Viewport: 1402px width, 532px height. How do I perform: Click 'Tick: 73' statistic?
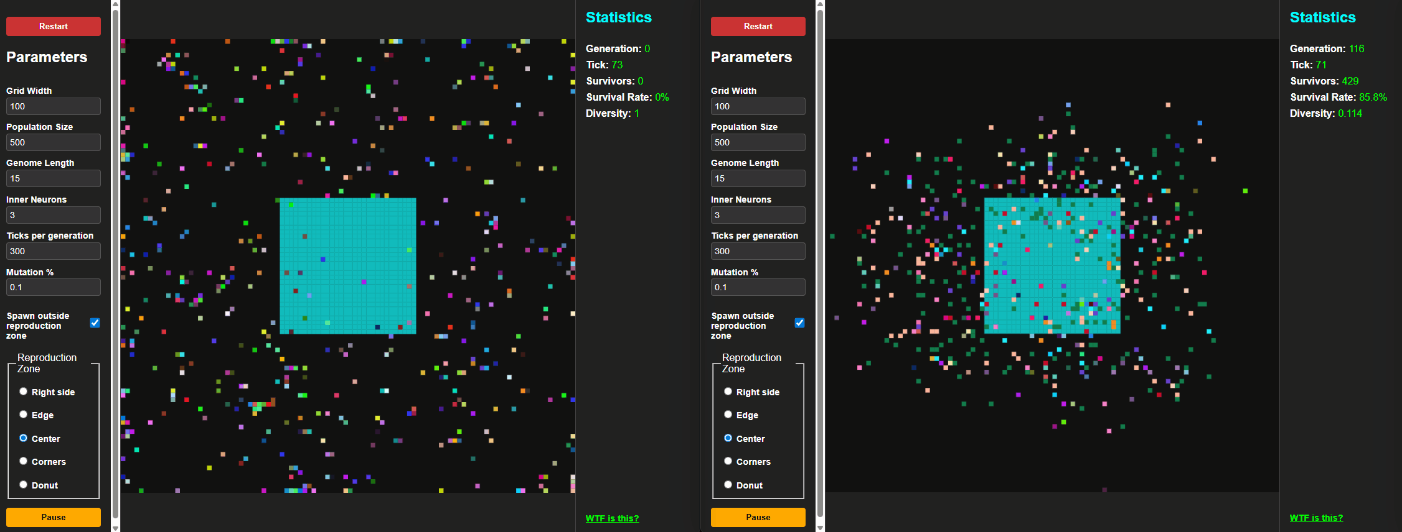tap(605, 65)
